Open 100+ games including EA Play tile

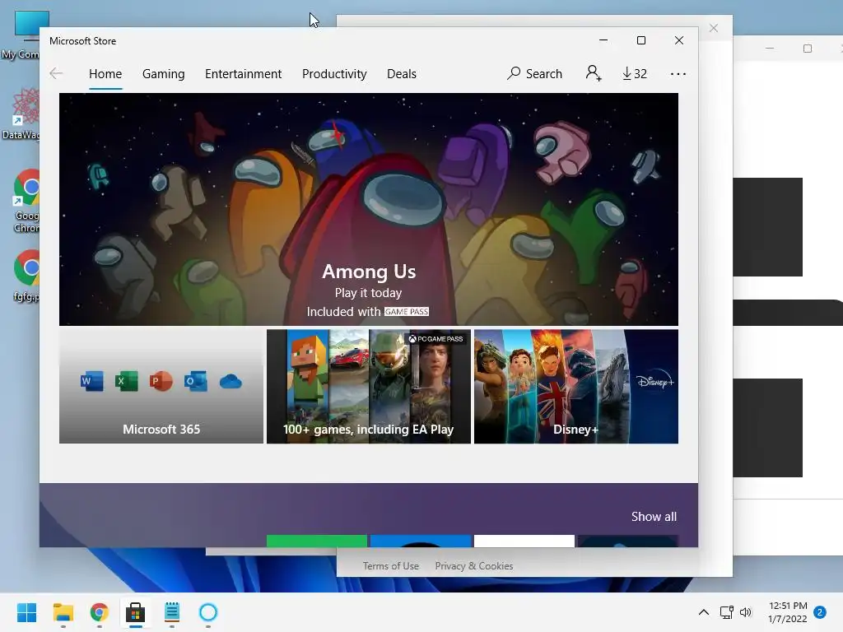[369, 387]
